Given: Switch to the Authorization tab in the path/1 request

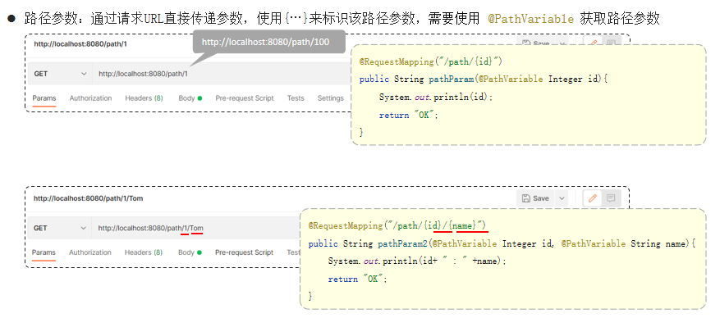Looking at the screenshot, I should point(90,98).
